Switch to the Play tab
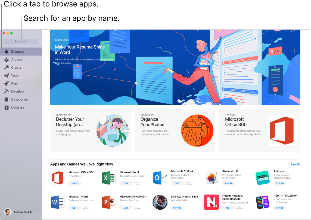 point(14,84)
